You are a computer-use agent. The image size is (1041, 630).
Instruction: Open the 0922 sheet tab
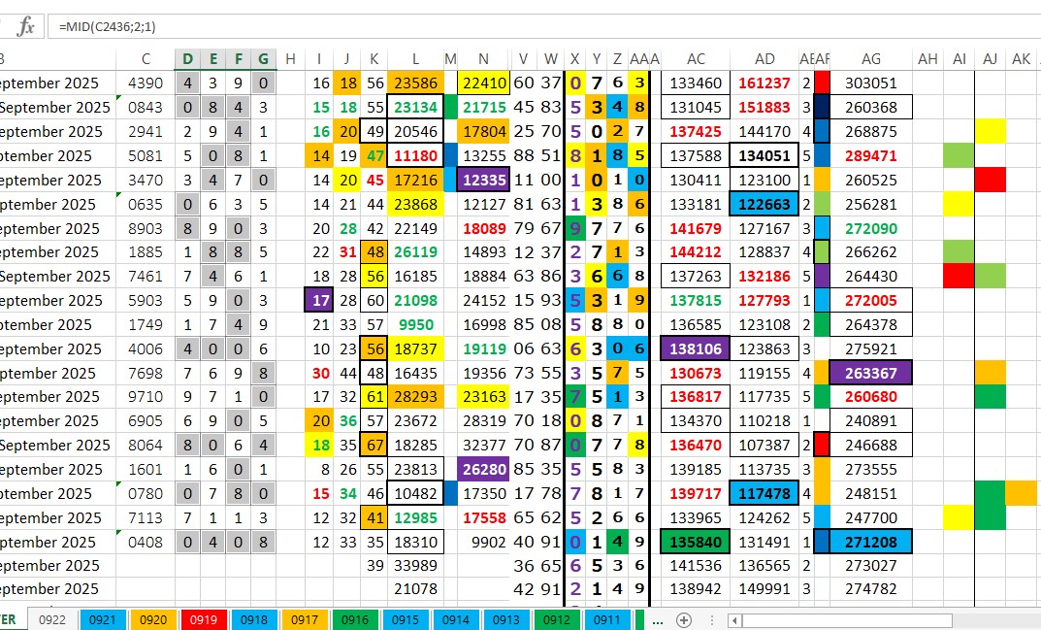coord(52,619)
